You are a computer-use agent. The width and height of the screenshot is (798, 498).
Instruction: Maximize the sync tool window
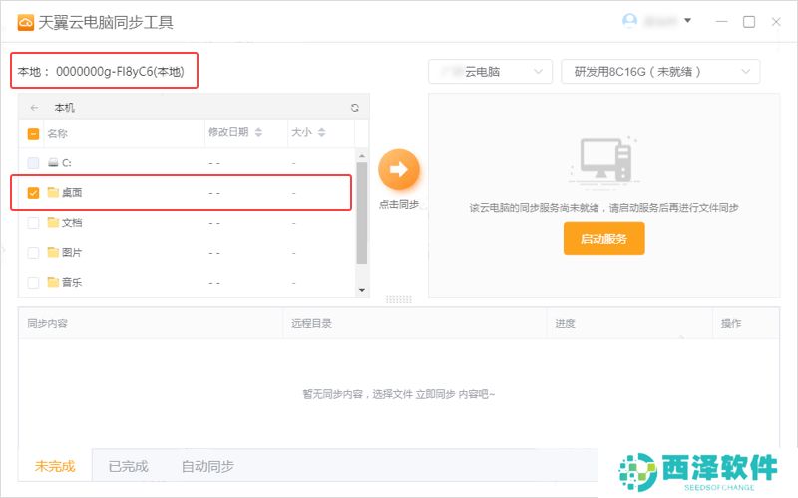pyautogui.click(x=749, y=21)
